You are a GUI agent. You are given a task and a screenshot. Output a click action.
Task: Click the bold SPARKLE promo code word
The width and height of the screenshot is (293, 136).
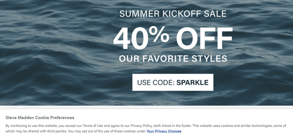[x=192, y=82]
